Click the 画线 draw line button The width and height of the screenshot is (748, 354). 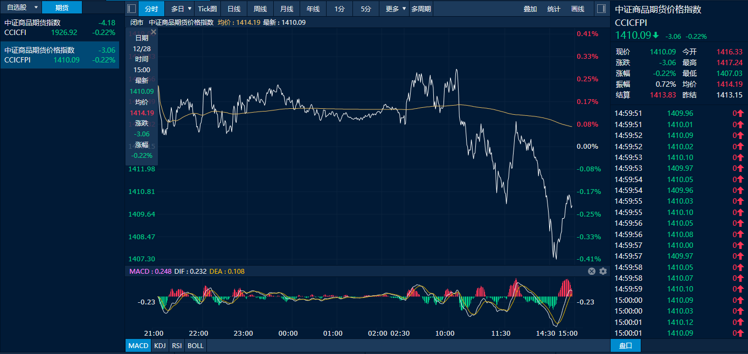click(x=578, y=9)
